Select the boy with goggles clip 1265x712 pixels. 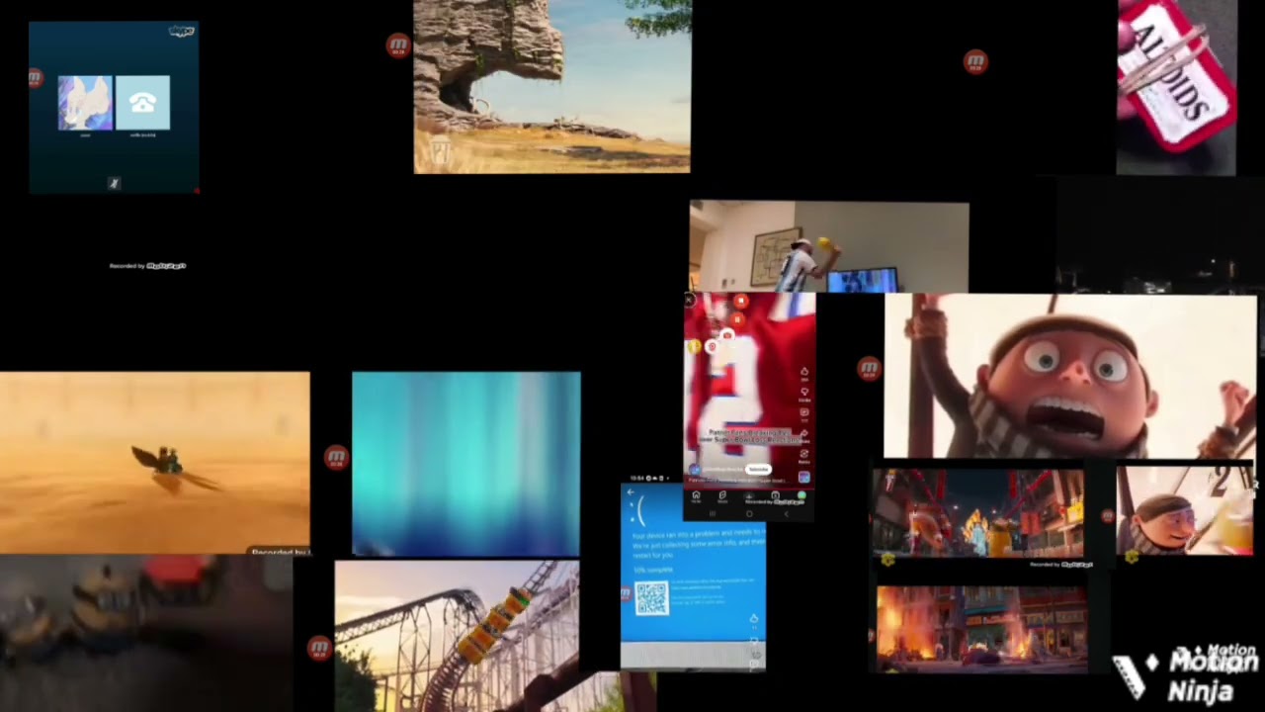1185,510
